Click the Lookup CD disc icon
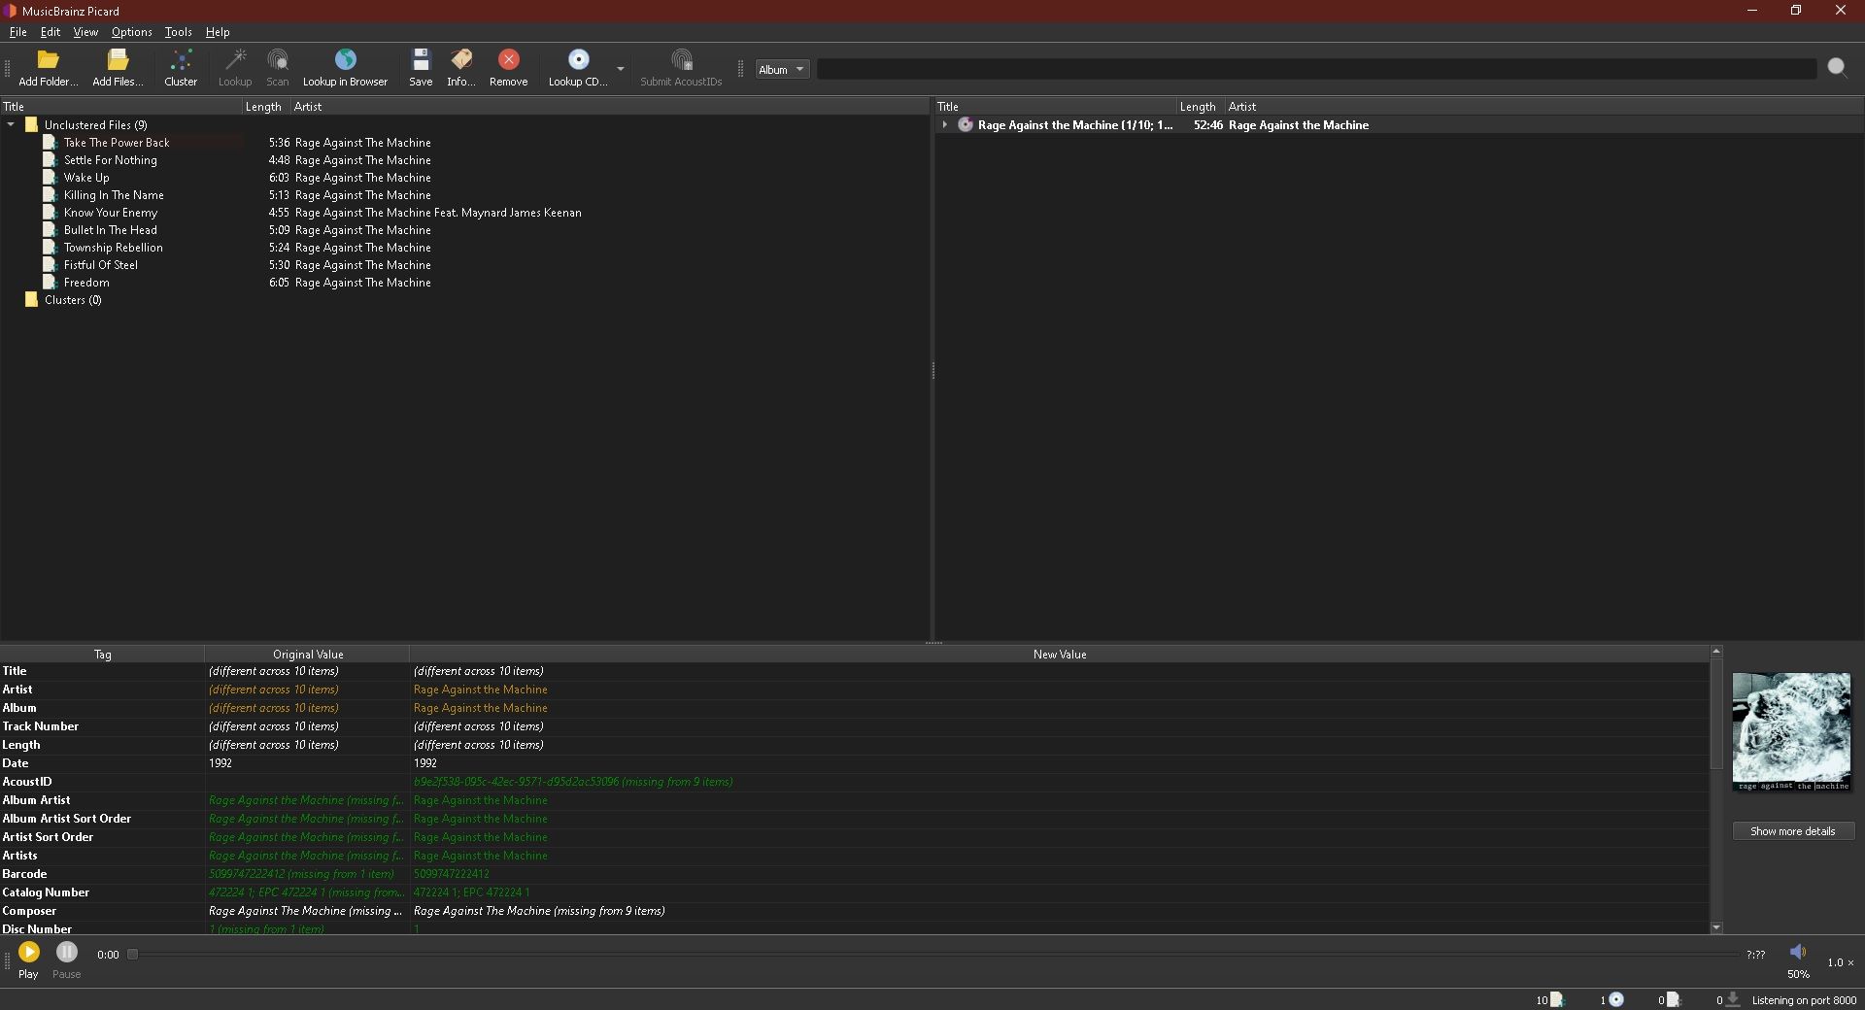The width and height of the screenshot is (1865, 1010). click(x=578, y=60)
